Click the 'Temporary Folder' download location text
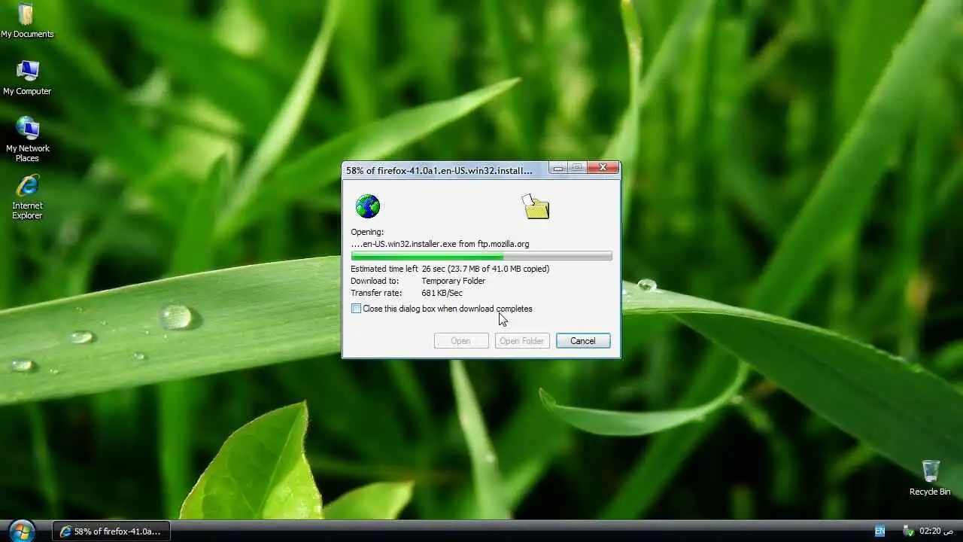The image size is (963, 542). 453,281
